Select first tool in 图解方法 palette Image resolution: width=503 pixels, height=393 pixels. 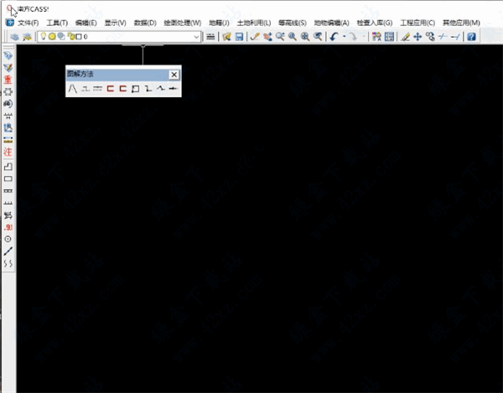(x=73, y=88)
